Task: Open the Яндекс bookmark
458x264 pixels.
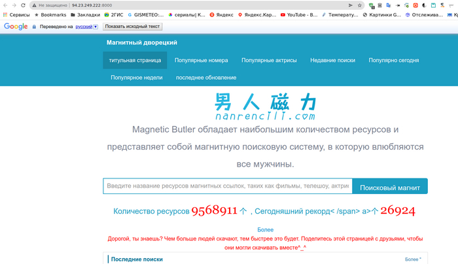Action: tap(222, 14)
